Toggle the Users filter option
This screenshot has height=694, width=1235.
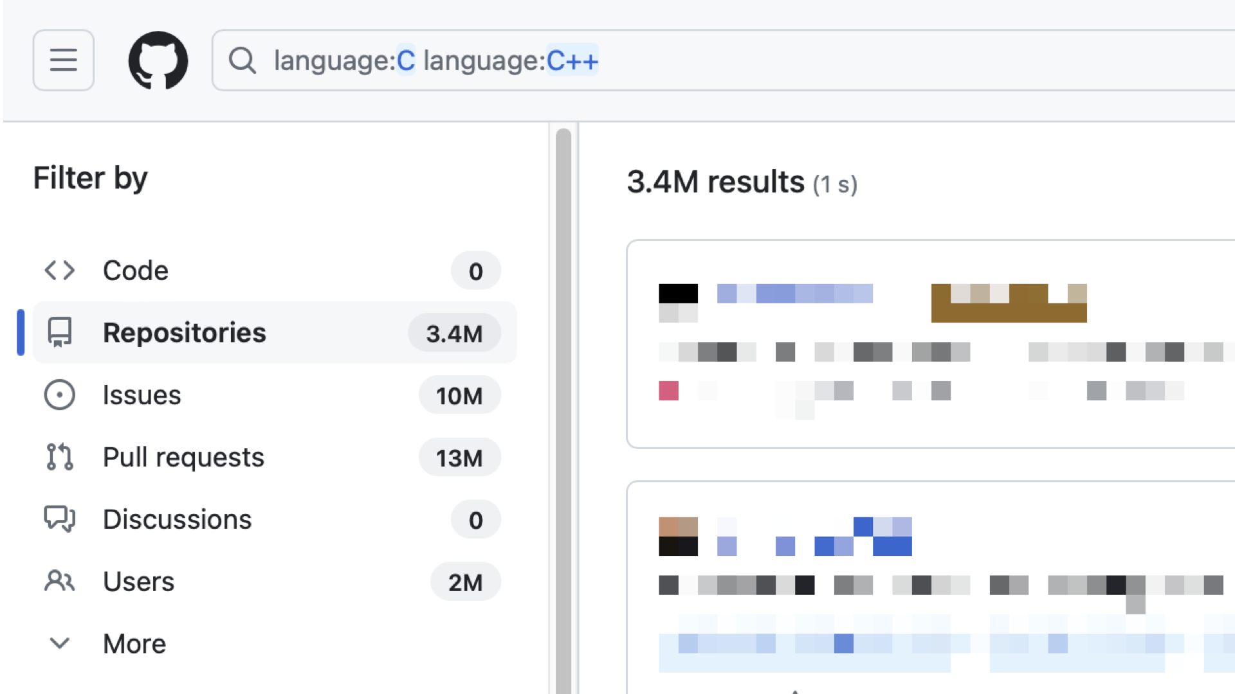[x=138, y=582]
